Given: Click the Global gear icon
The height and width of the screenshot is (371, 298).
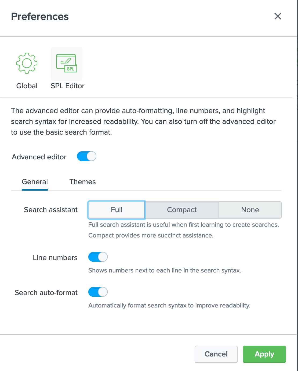Looking at the screenshot, I should (27, 64).
